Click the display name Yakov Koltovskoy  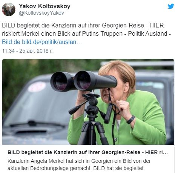[x=44, y=6]
